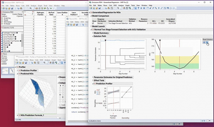Collapse the Solution Path section
214x127 pixels.
(x=93, y=36)
